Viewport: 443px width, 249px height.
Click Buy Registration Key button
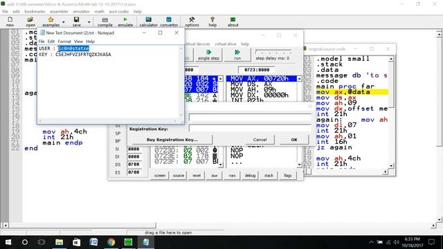coord(172,140)
